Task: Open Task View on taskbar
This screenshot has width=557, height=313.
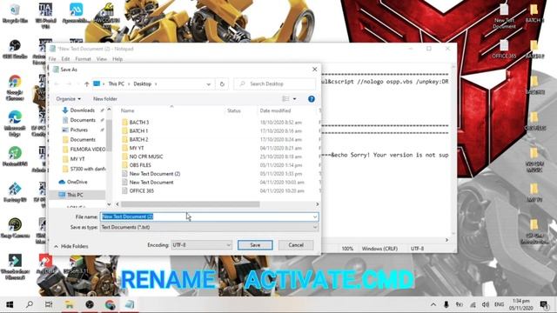Action: tap(49, 304)
